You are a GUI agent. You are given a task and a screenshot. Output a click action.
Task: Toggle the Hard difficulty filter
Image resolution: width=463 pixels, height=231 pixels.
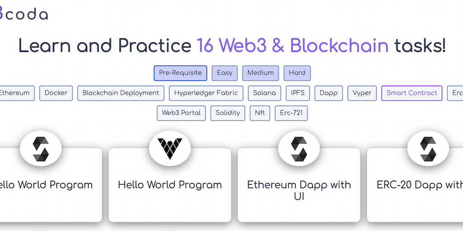coord(297,73)
